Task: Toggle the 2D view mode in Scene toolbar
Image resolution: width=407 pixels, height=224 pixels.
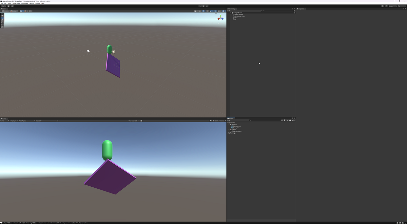Action: pyautogui.click(x=199, y=11)
